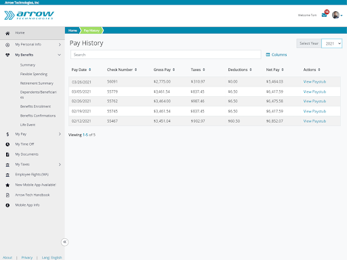Click the star icon for New Mobile App

7,185
